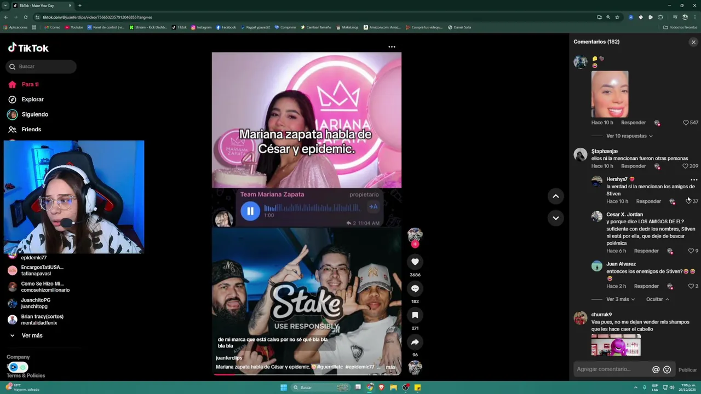Click the Agregar comentario field
The height and width of the screenshot is (394, 701).
[612, 369]
